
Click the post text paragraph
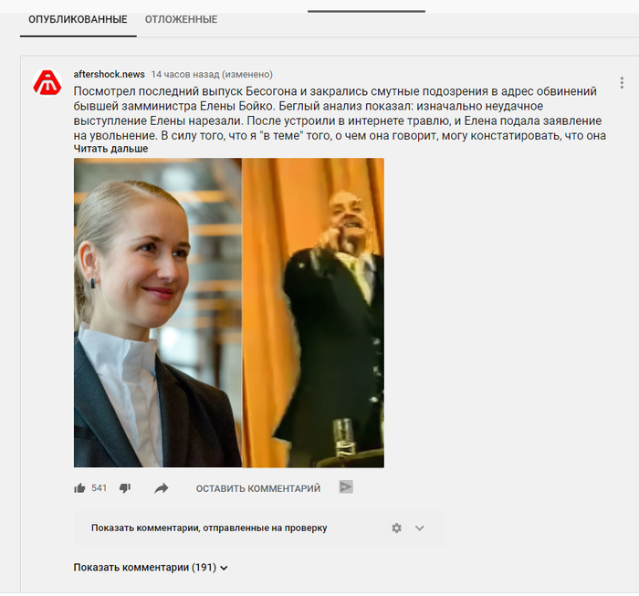click(x=340, y=113)
